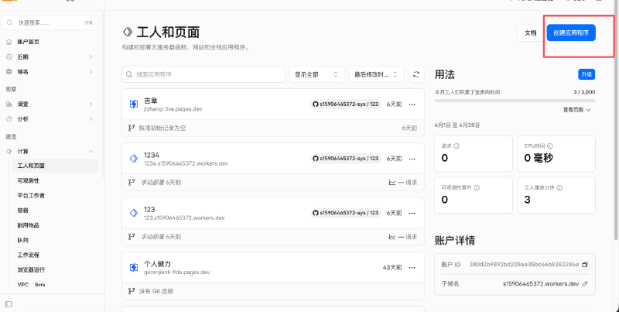Toggle the sidebar collapse icon at bottom left
The height and width of the screenshot is (312, 619).
pos(9,304)
